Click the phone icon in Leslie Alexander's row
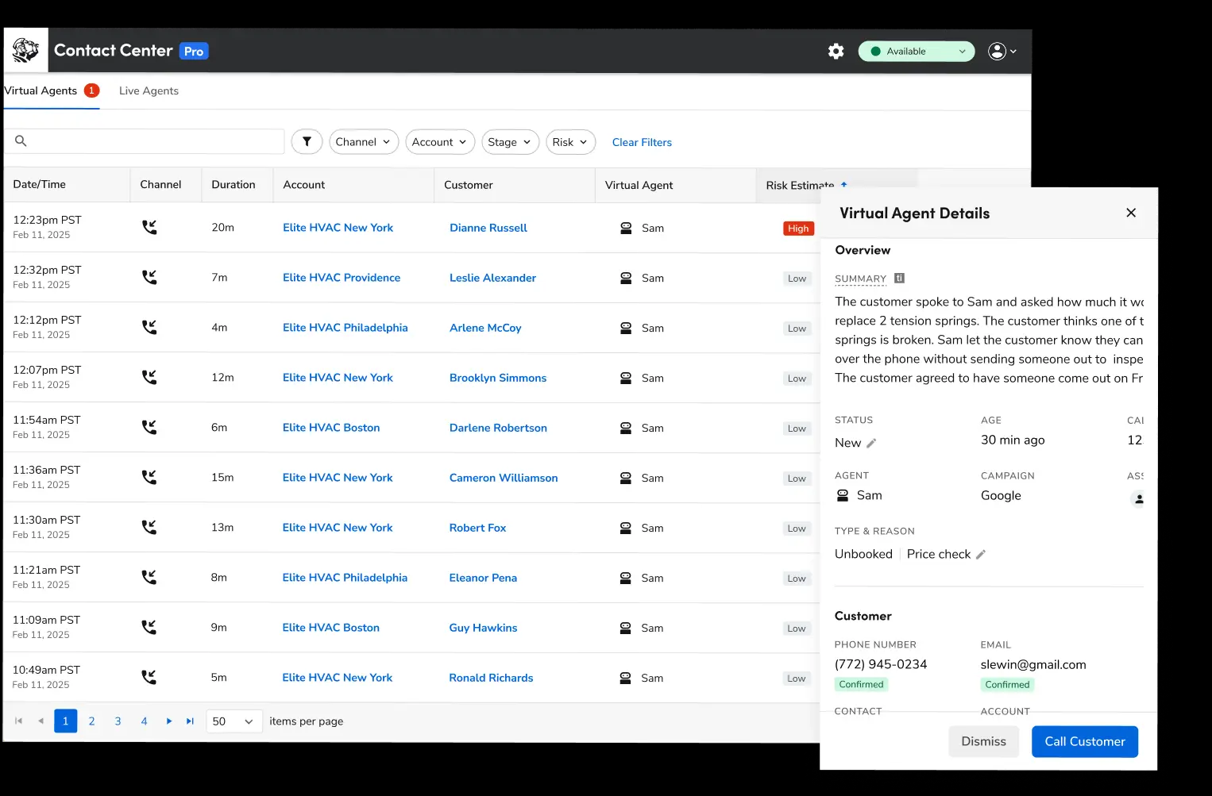The width and height of the screenshot is (1212, 796). point(149,277)
